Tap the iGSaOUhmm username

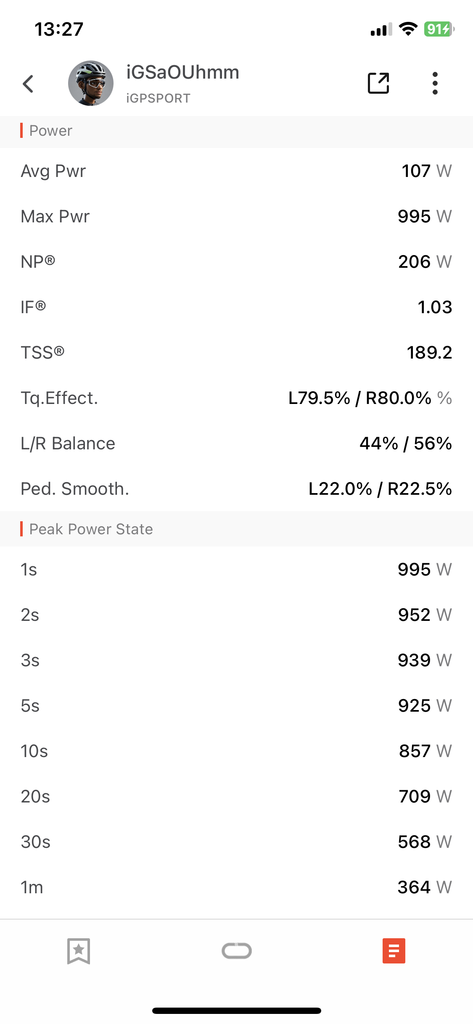182,72
